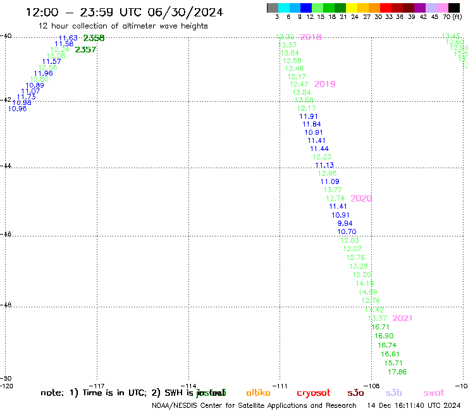Click the cyan 6 ft legend swatch
The height and width of the screenshot is (411, 468).
284,8
